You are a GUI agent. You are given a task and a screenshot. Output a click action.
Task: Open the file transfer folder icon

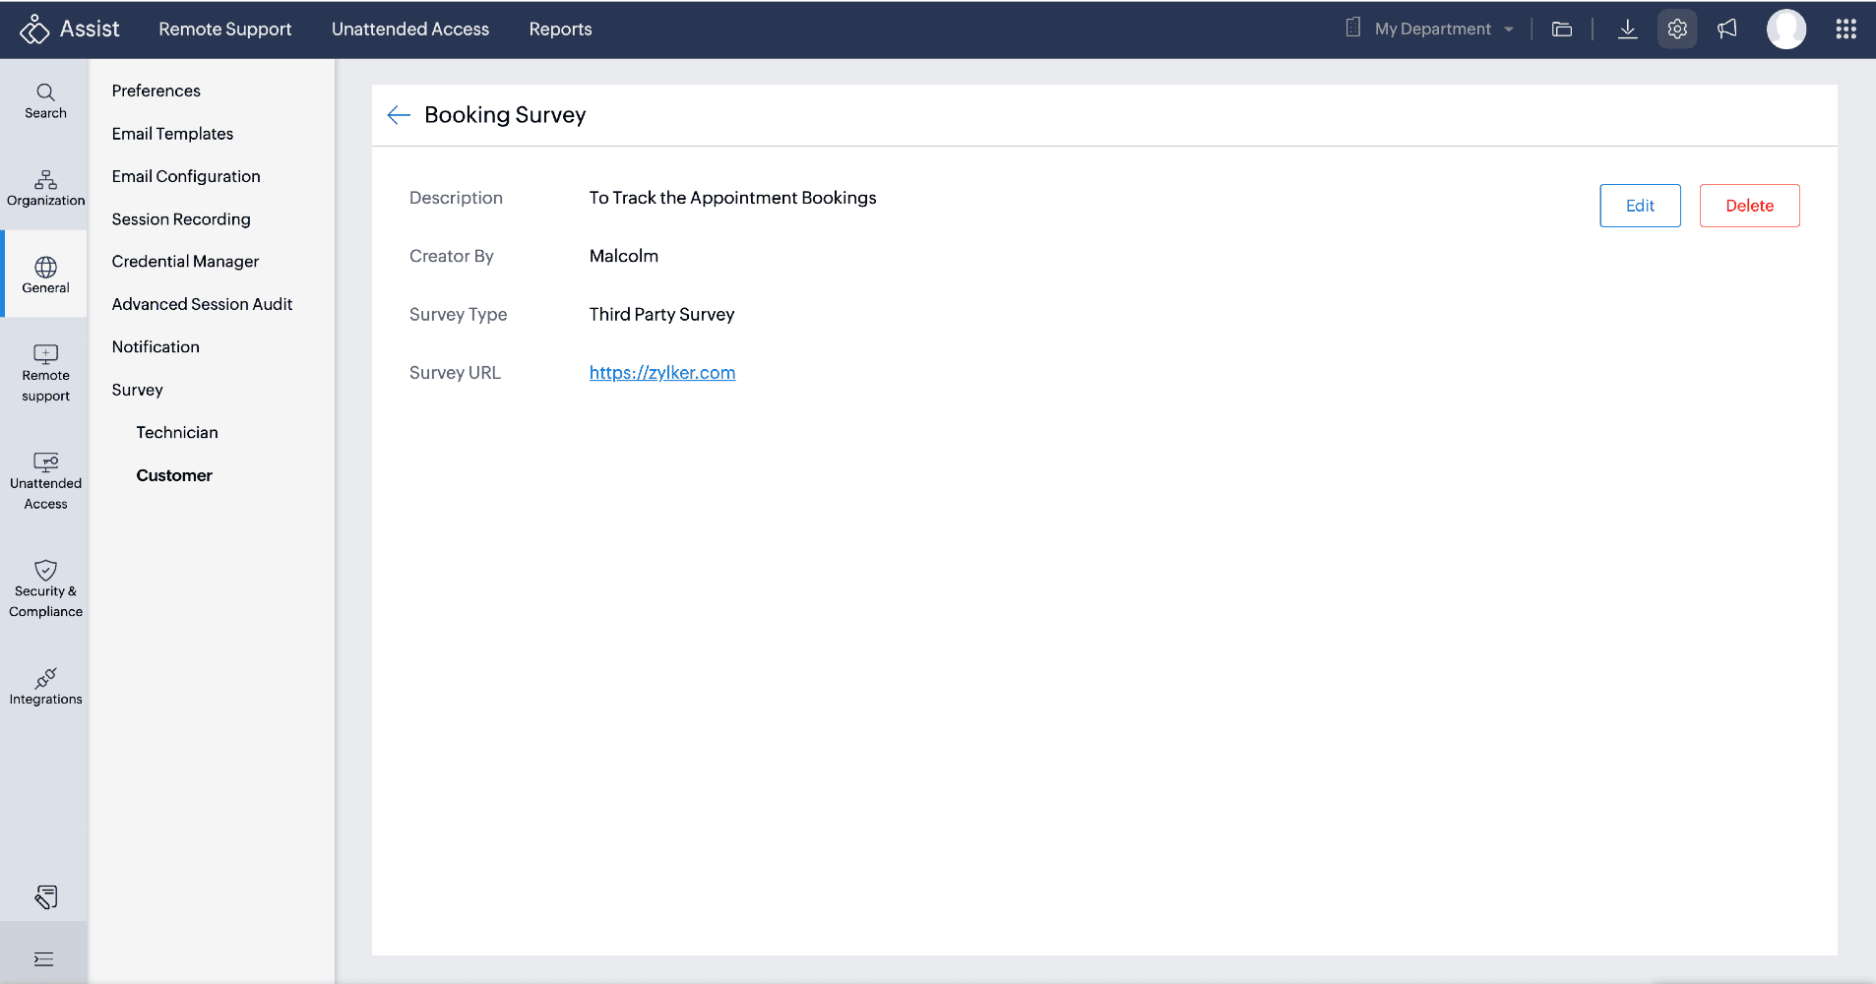(x=1562, y=30)
